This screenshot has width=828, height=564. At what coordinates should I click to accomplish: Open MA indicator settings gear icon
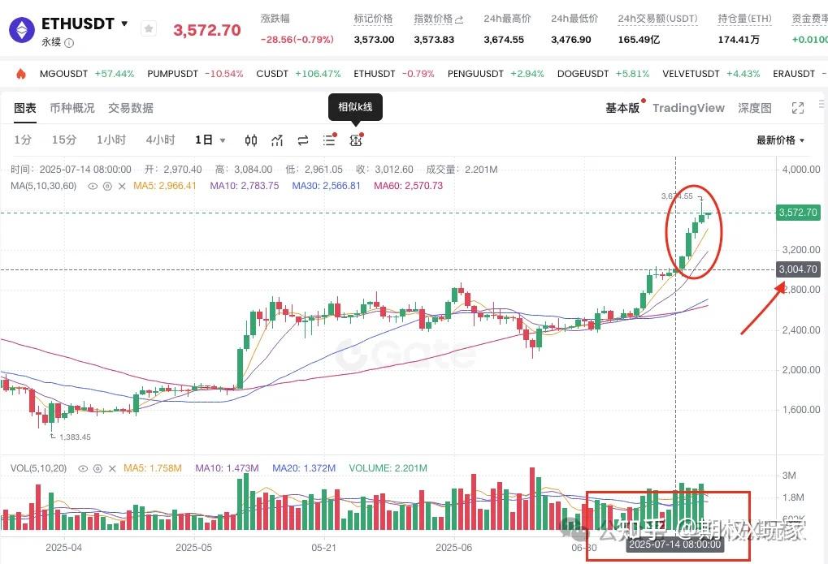[106, 186]
